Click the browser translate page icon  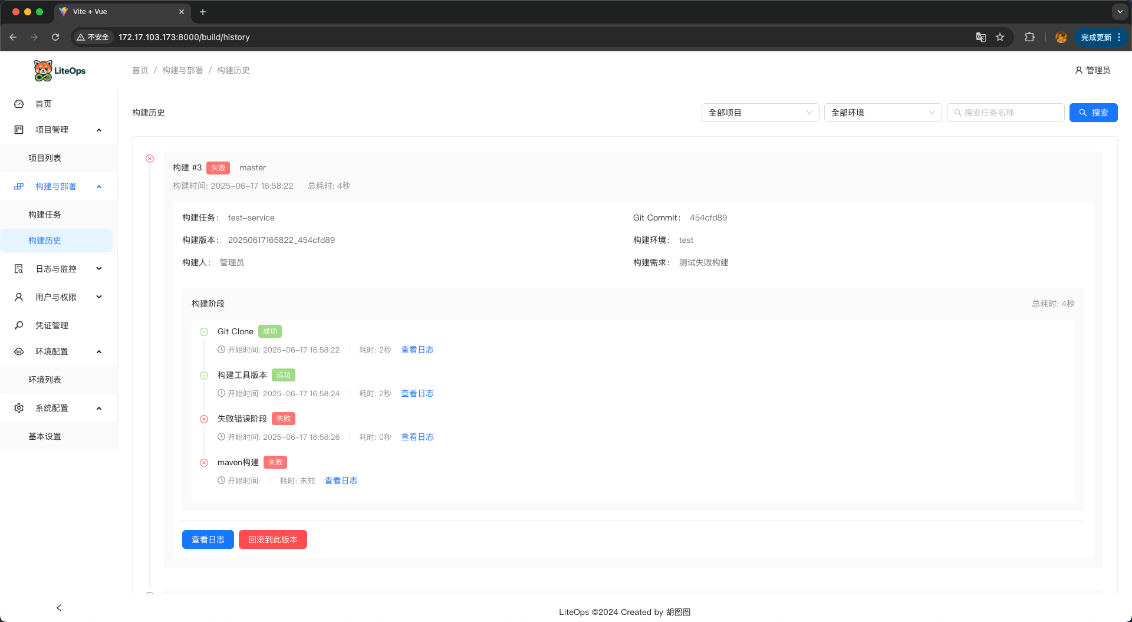coord(980,37)
